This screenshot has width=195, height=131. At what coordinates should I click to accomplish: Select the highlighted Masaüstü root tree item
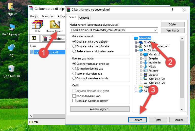(145, 38)
